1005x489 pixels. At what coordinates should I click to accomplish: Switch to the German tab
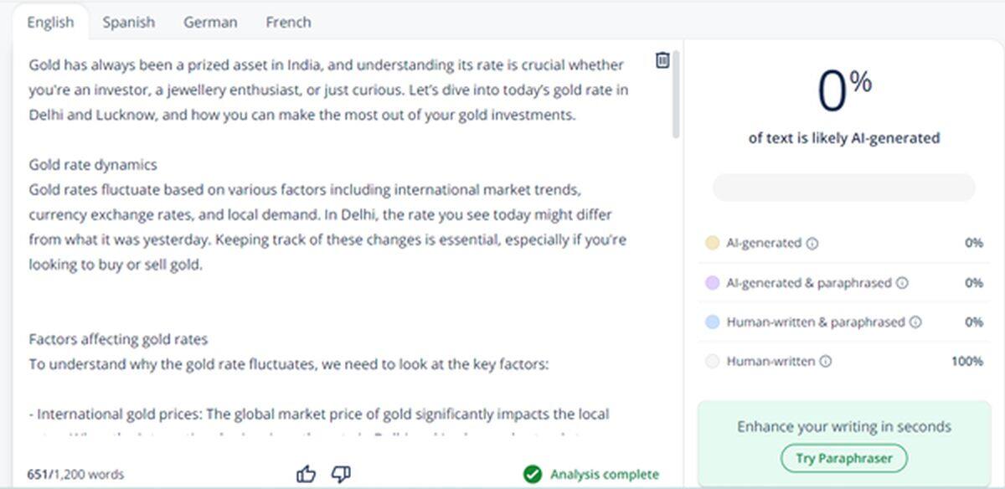(210, 23)
